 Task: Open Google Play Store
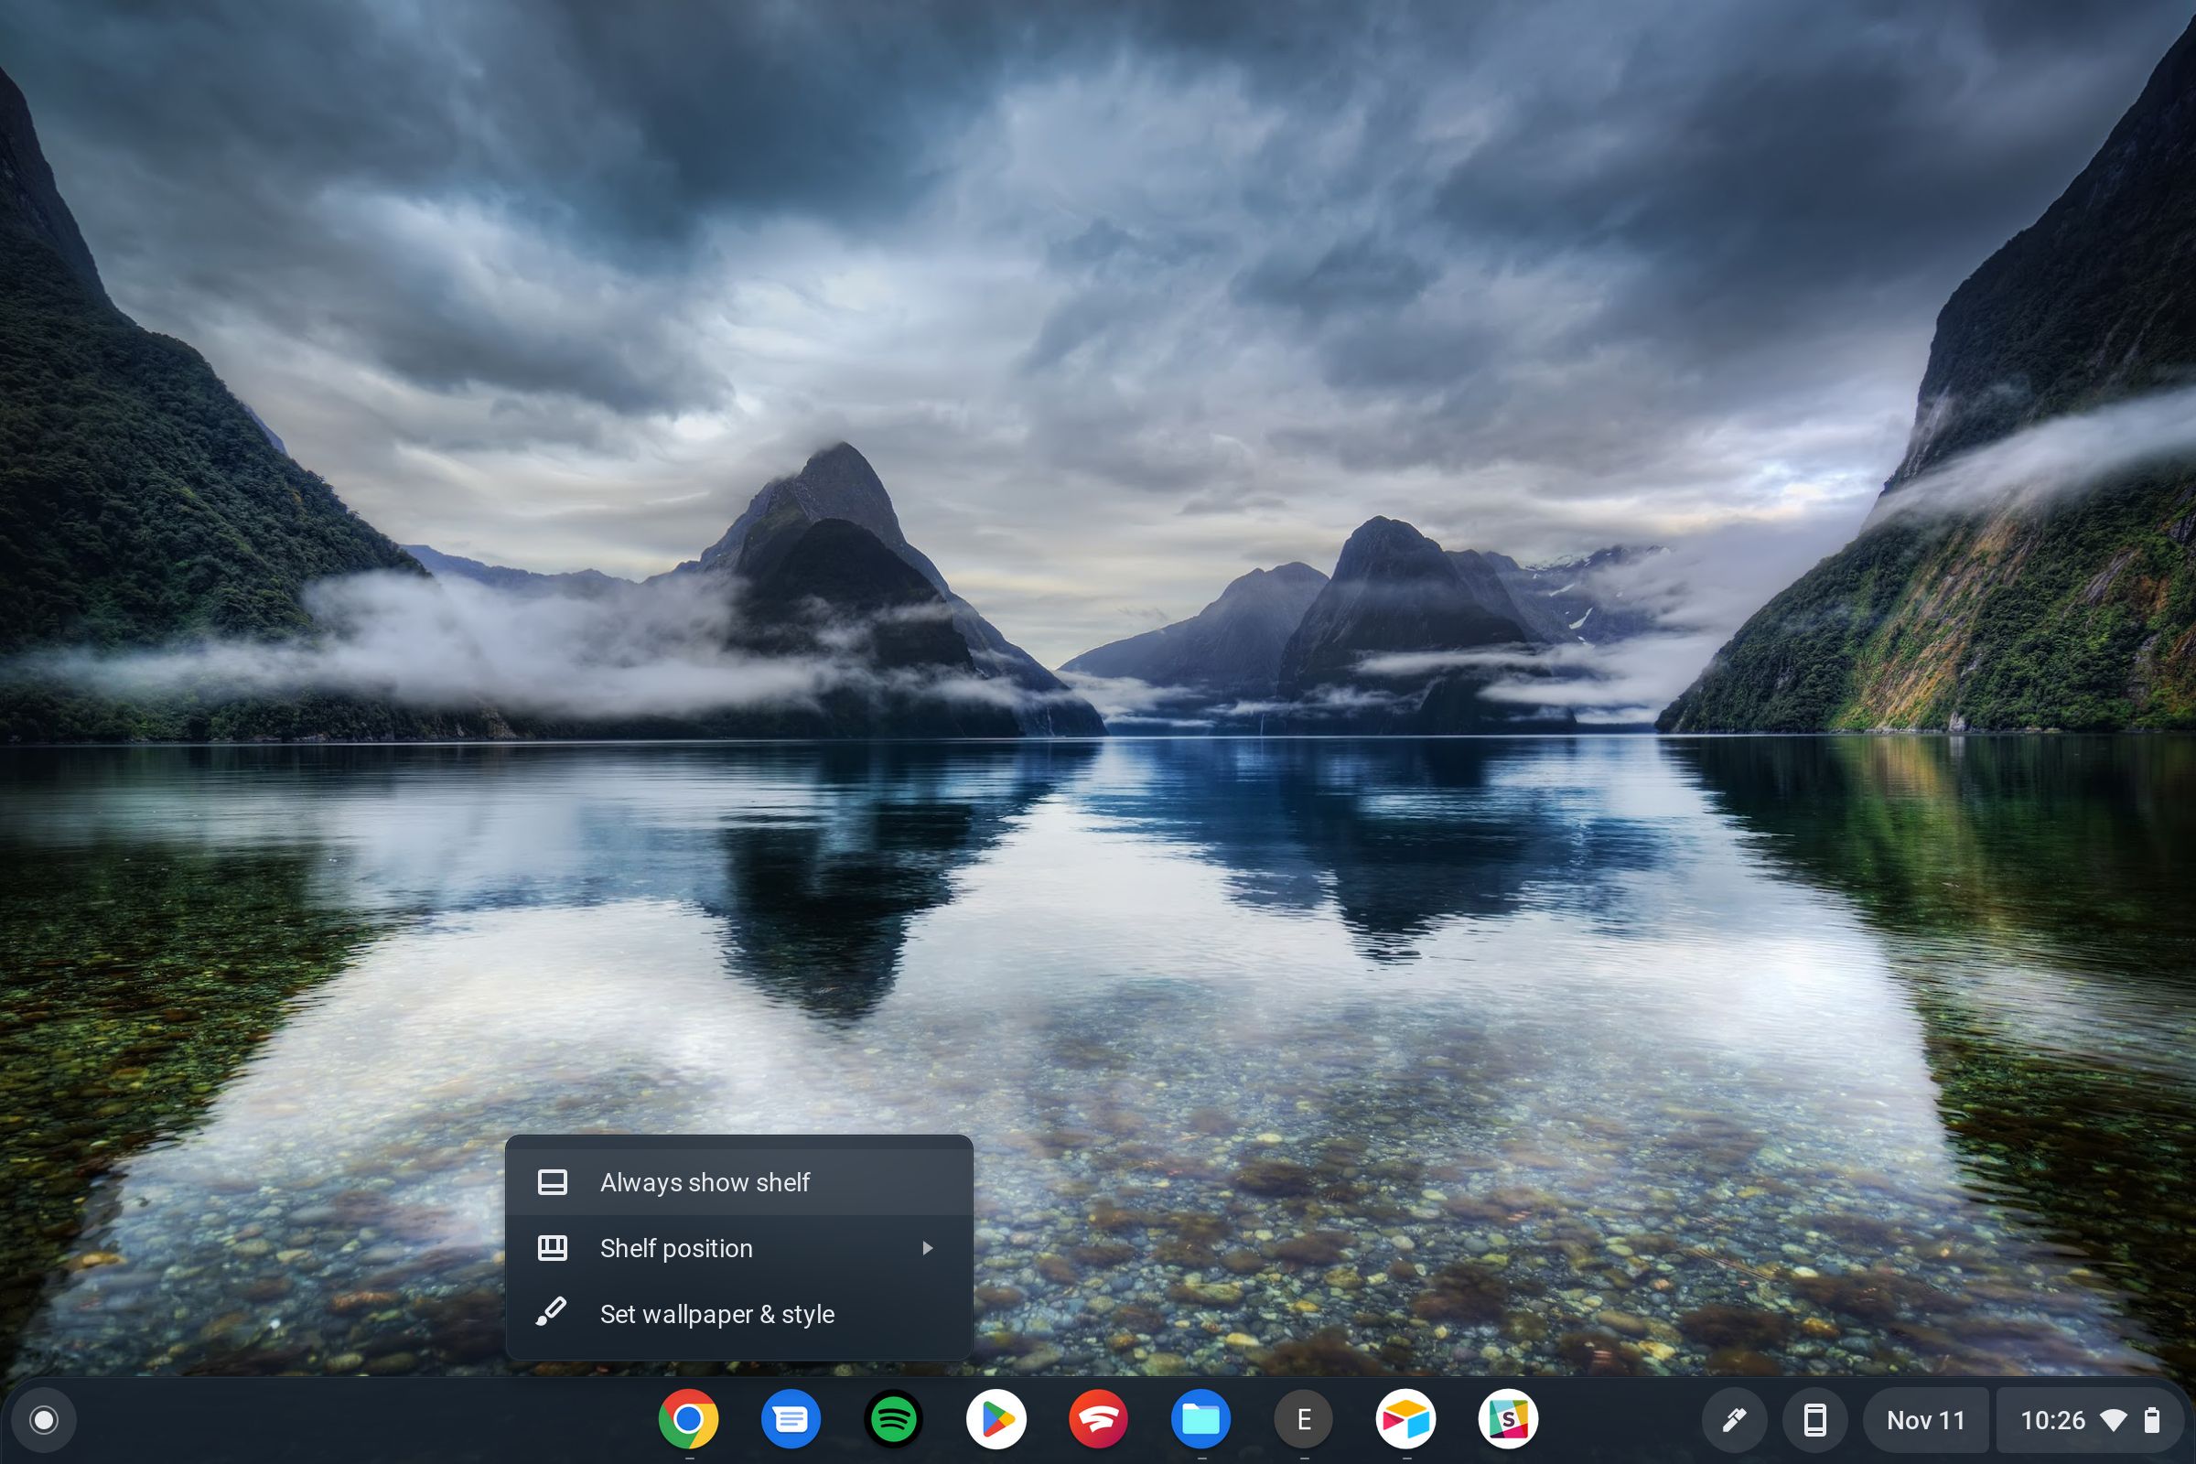tap(996, 1420)
